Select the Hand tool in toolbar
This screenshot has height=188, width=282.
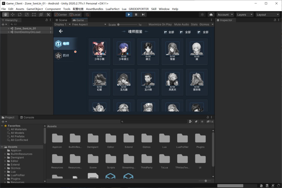5,15
